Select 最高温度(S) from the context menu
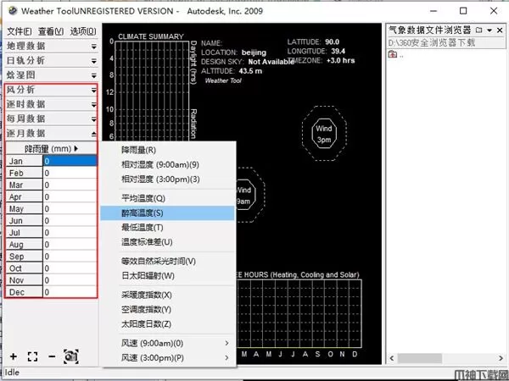Viewport: 509px width, 381px height. pos(143,213)
